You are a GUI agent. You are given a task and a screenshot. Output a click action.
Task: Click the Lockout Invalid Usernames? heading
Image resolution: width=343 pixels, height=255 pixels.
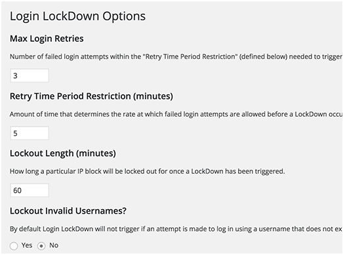[x=68, y=211]
